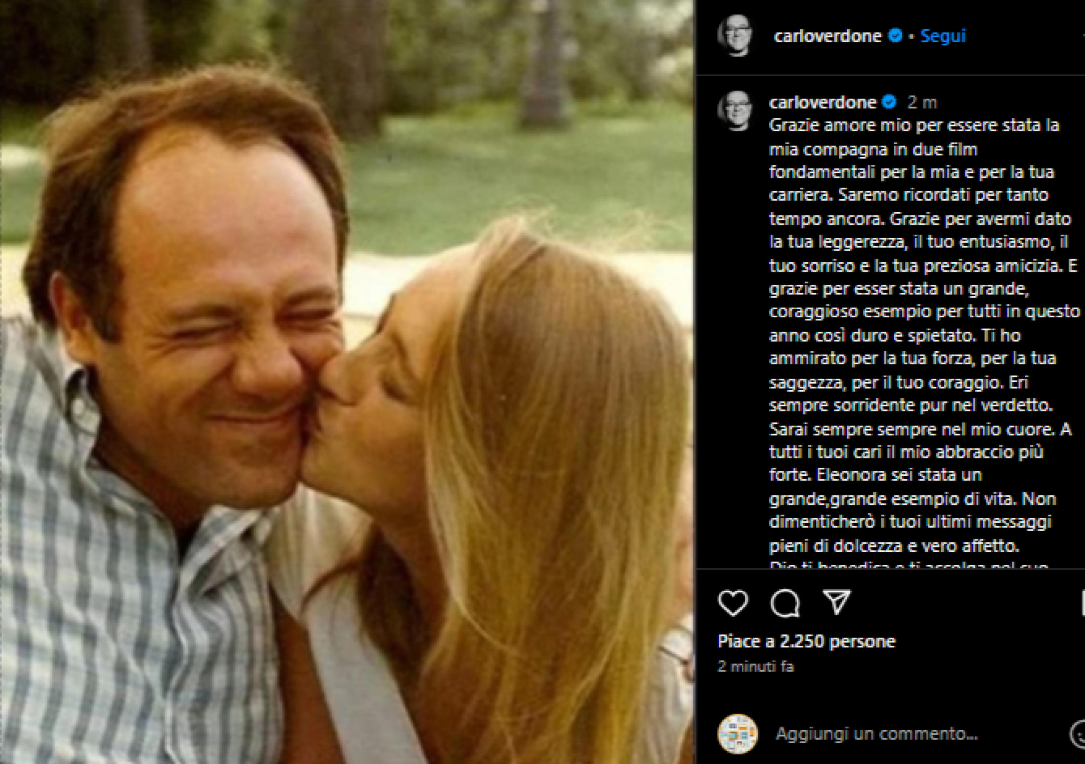The height and width of the screenshot is (764, 1085).
Task: Click the carloverdone username above the caption
Action: [x=822, y=102]
